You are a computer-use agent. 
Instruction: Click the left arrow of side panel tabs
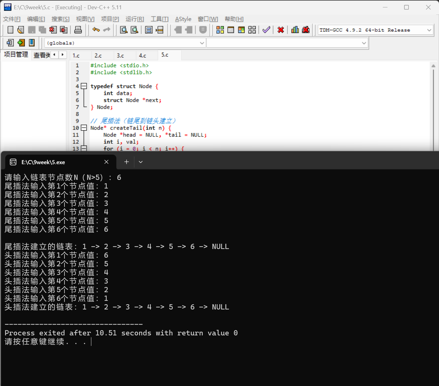click(54, 55)
